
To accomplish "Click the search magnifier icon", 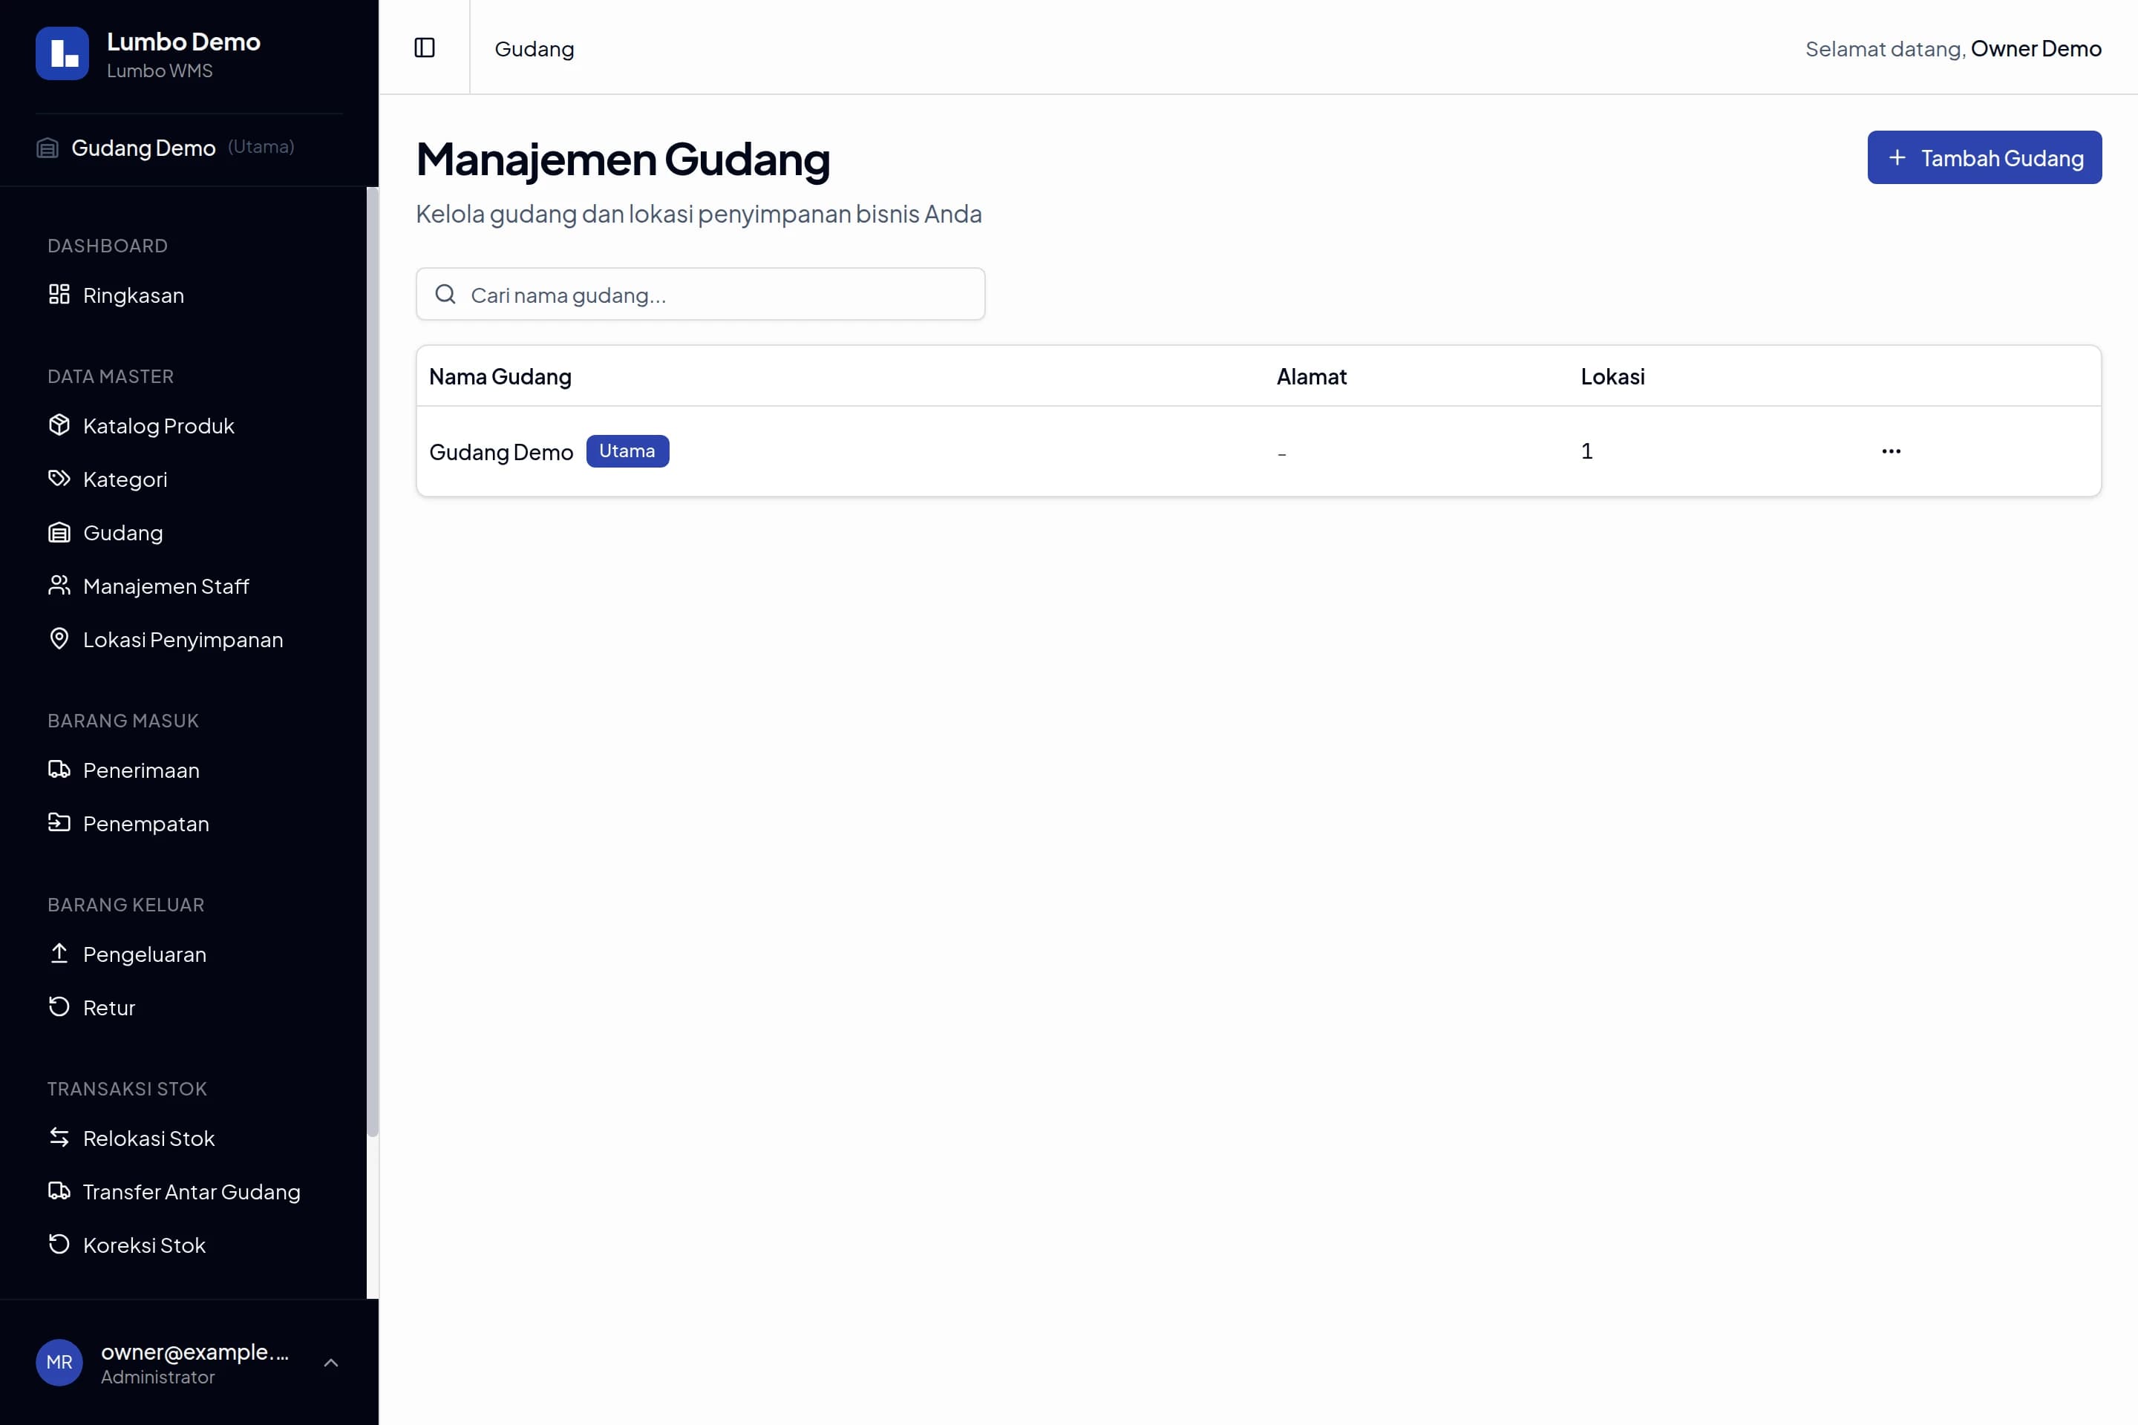I will click(x=445, y=295).
